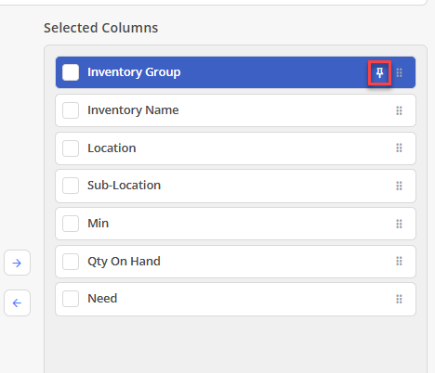This screenshot has width=435, height=373.
Task: Enable the Location checkbox
Action: 71,148
